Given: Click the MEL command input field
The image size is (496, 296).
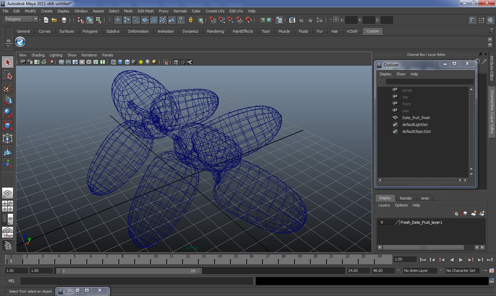Looking at the screenshot, I should tap(137, 281).
